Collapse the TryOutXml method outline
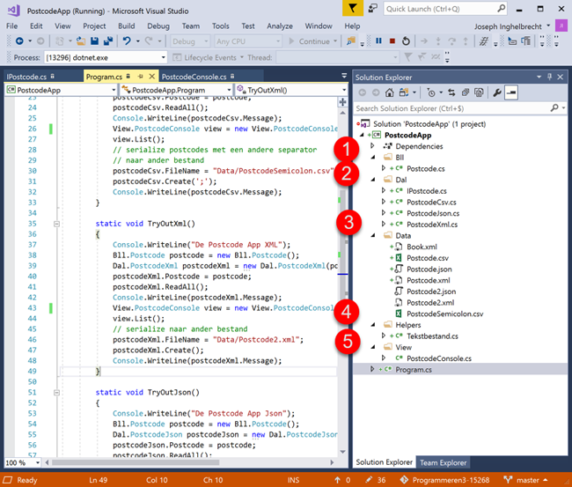 click(x=56, y=224)
